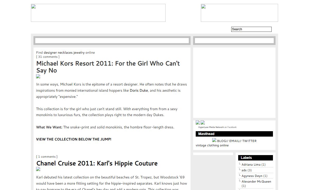This screenshot has width=309, height=190.
Task: Open the TWITTER link in Masthead
Action: click(249, 141)
